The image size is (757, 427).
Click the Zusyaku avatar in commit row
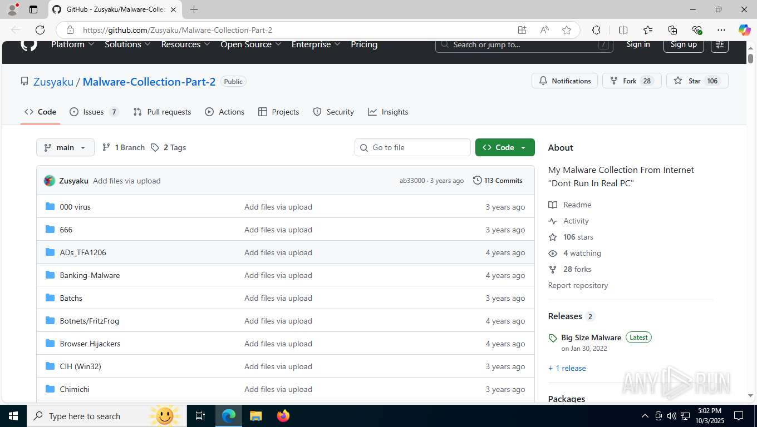click(50, 181)
